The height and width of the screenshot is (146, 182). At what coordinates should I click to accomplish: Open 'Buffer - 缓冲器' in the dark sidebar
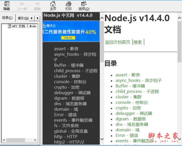point(69,65)
